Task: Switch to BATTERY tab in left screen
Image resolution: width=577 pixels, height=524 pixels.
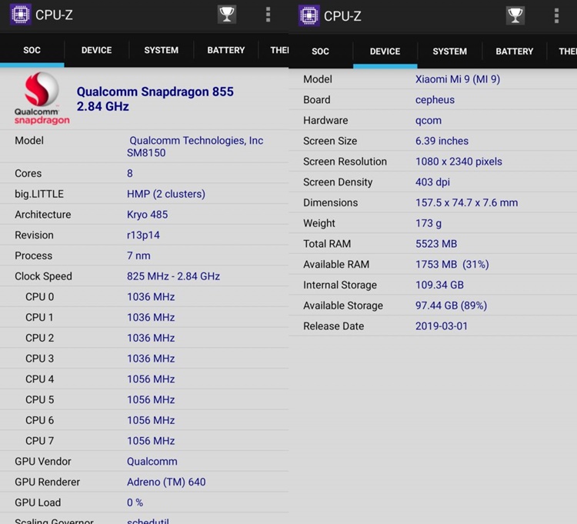Action: [226, 50]
